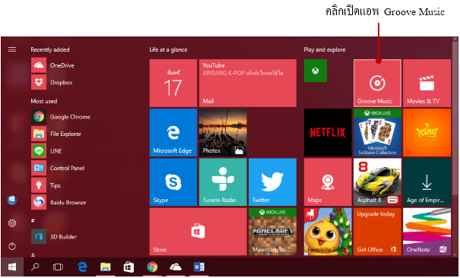
Task: Open the Photos tile
Action: coord(223,133)
